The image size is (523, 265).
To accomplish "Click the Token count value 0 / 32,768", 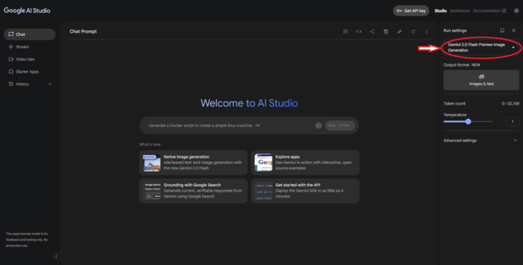I will pos(510,103).
